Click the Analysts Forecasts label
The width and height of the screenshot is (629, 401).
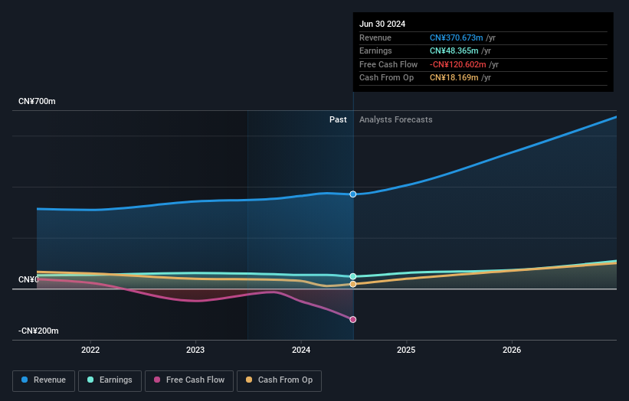click(x=396, y=119)
